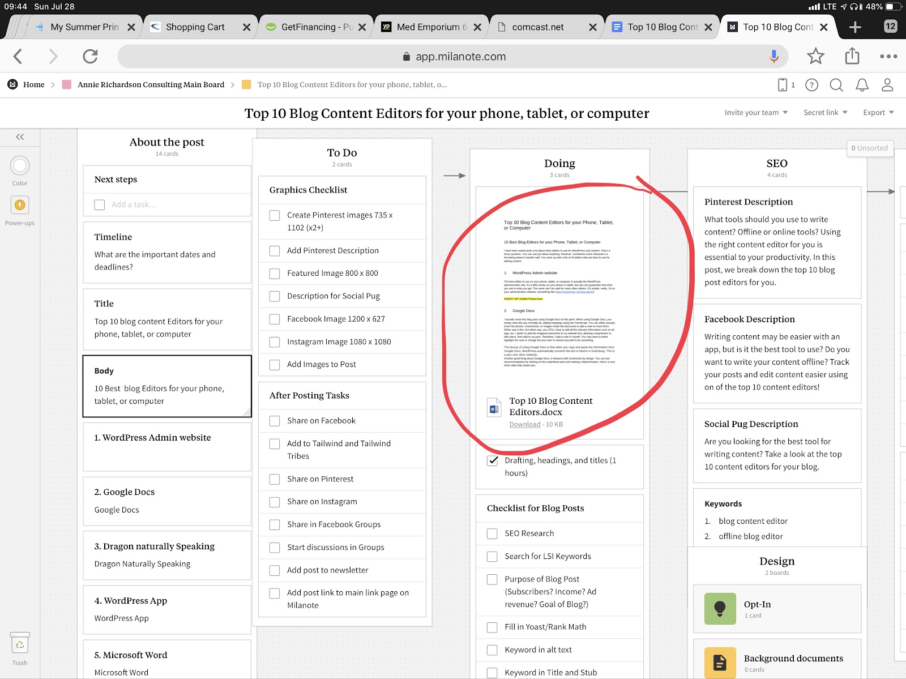Show all 12 open tabs

click(x=890, y=26)
